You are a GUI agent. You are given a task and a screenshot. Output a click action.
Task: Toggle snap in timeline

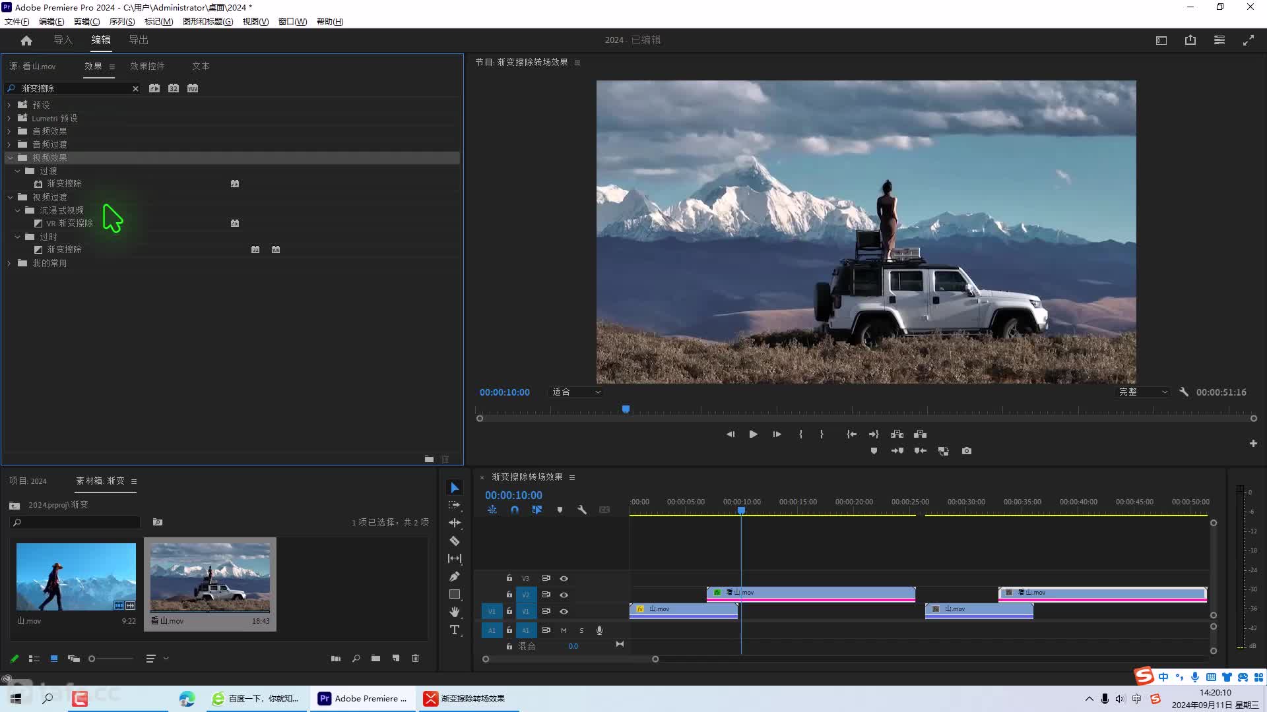(515, 510)
